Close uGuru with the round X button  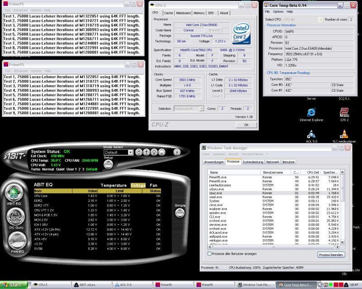[177, 152]
